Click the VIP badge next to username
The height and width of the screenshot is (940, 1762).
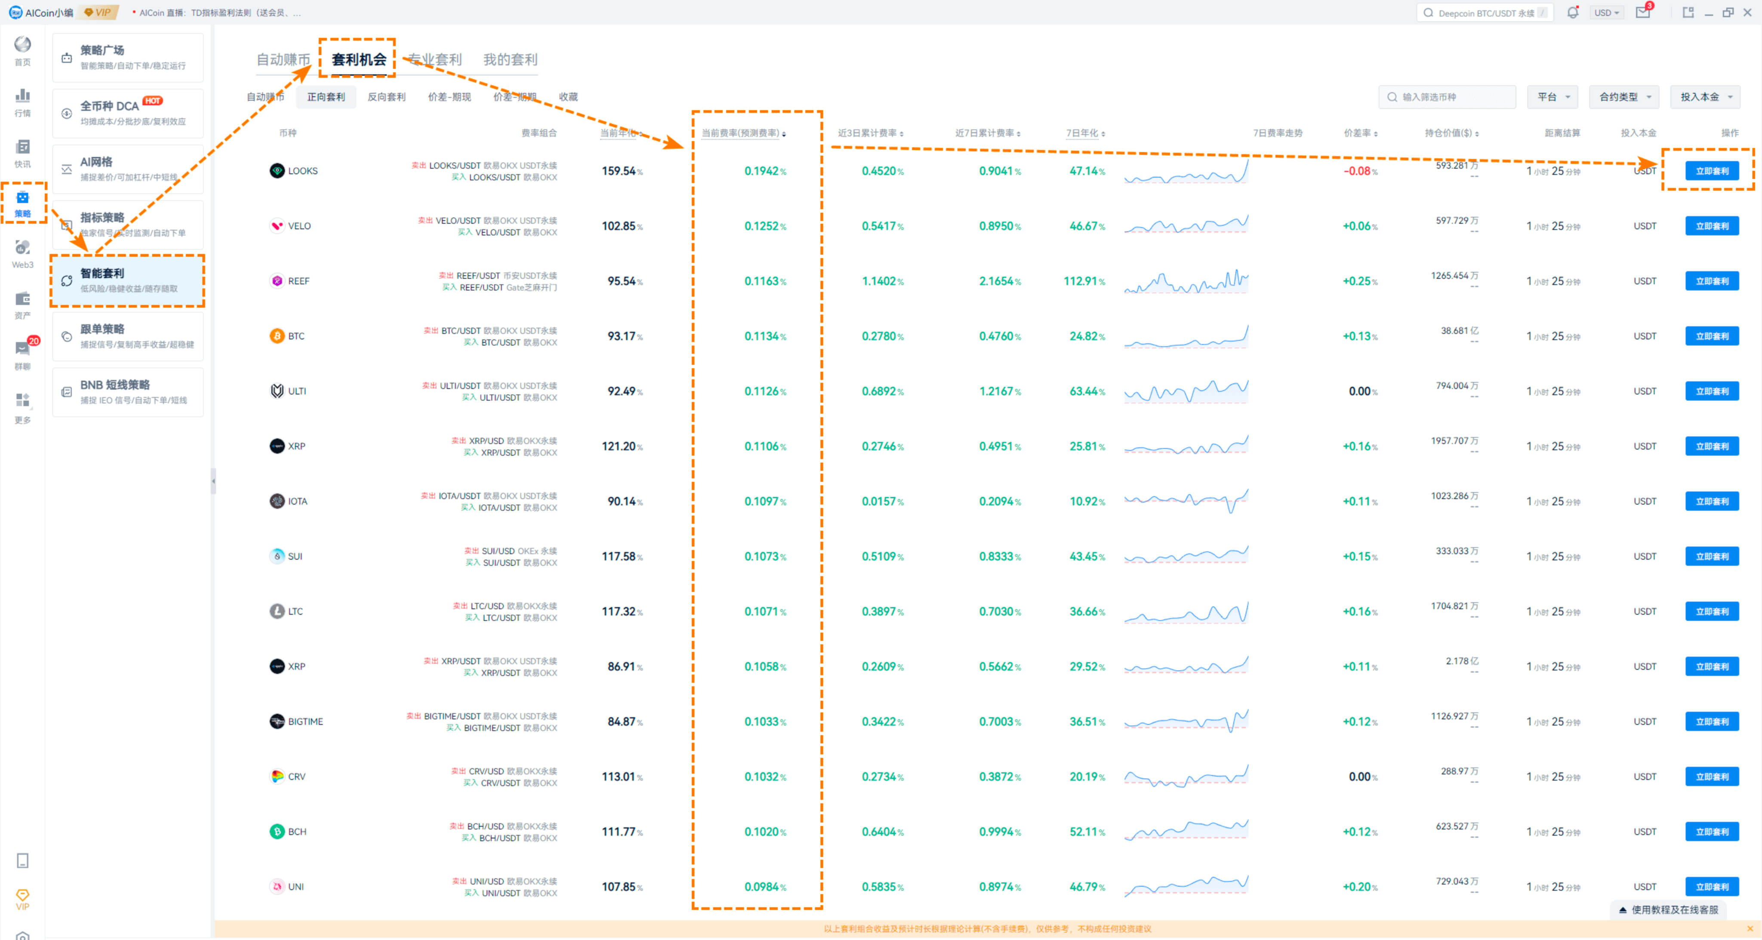pyautogui.click(x=99, y=12)
